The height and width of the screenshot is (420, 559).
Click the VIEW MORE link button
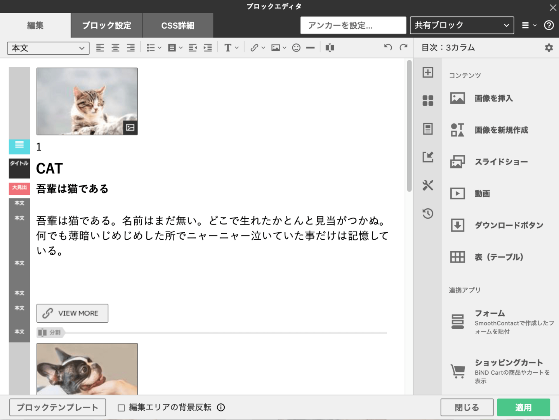[72, 313]
